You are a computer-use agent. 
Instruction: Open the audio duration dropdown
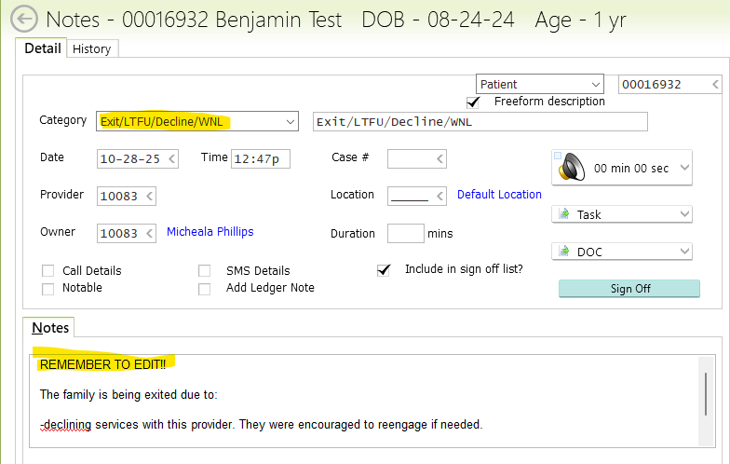[684, 169]
